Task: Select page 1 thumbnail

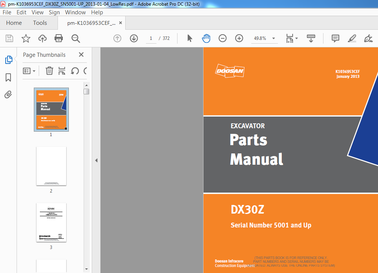Action: tap(52, 110)
